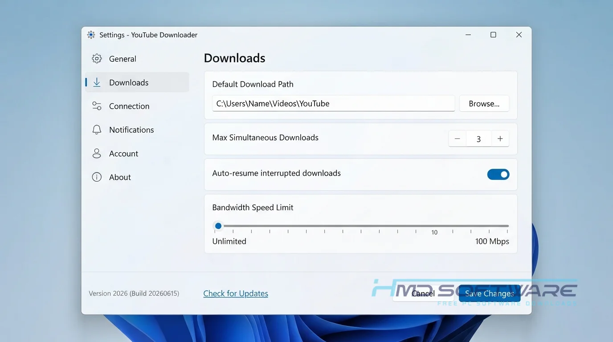Click Save Changes button
The height and width of the screenshot is (342, 613).
pos(490,293)
